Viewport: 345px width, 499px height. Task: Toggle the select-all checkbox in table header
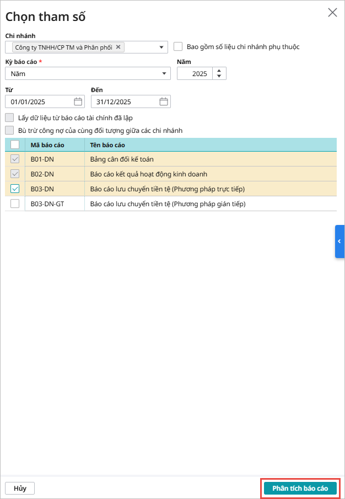tap(15, 145)
